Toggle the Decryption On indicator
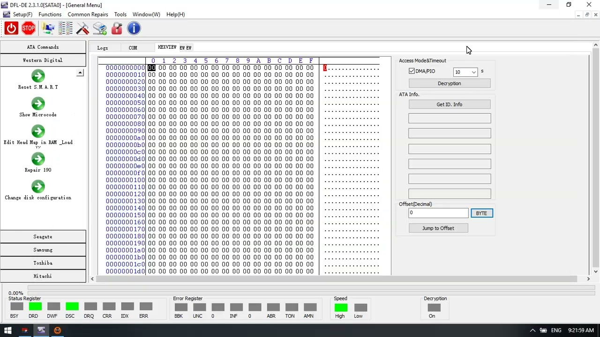The image size is (600, 337). (434, 308)
